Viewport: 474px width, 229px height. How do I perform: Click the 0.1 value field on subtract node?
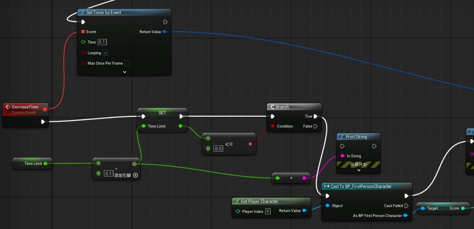point(108,174)
